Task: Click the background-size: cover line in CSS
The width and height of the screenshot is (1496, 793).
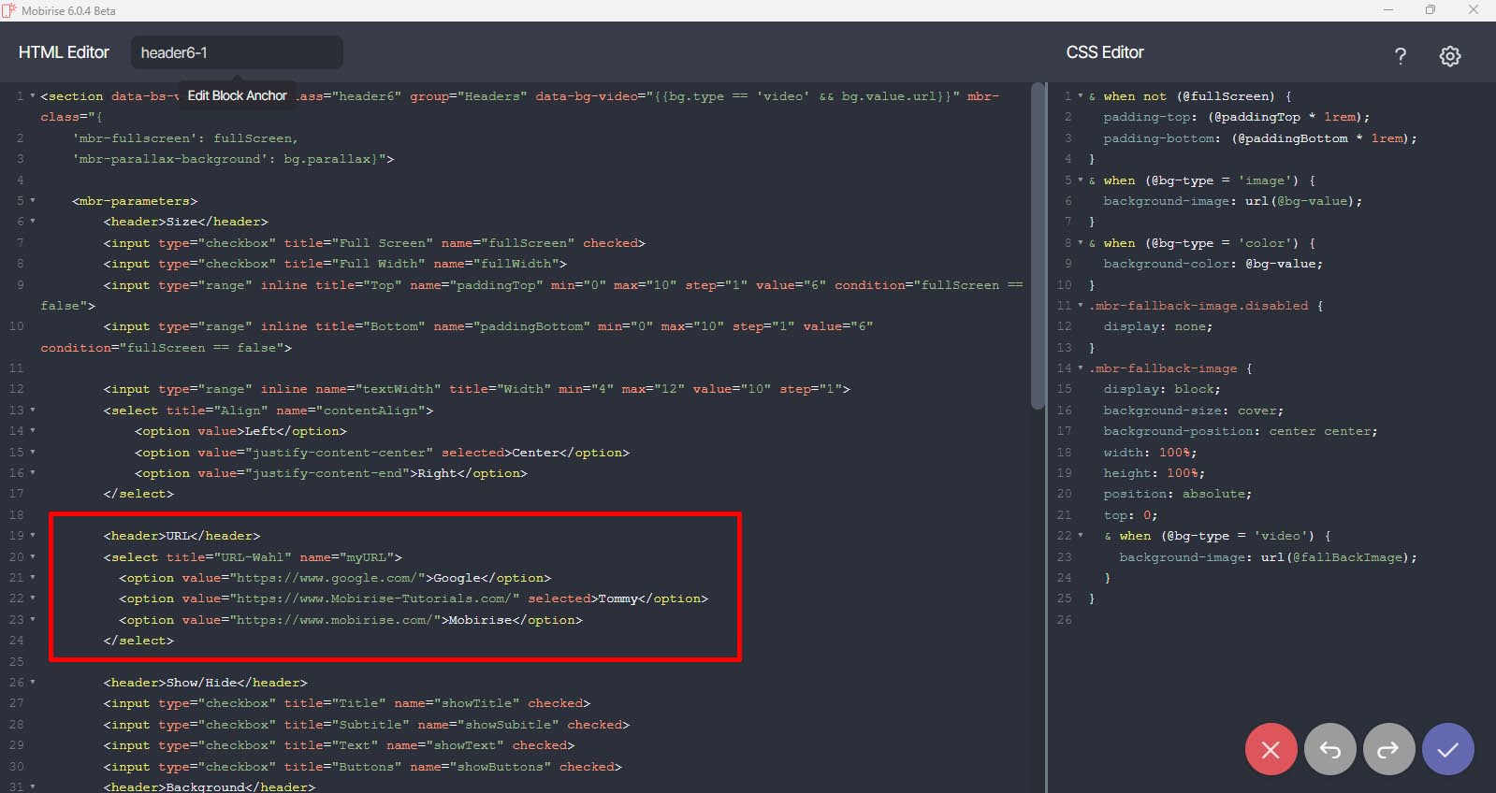Action: click(1193, 411)
